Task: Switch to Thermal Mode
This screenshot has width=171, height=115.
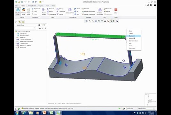Action: [23, 11]
